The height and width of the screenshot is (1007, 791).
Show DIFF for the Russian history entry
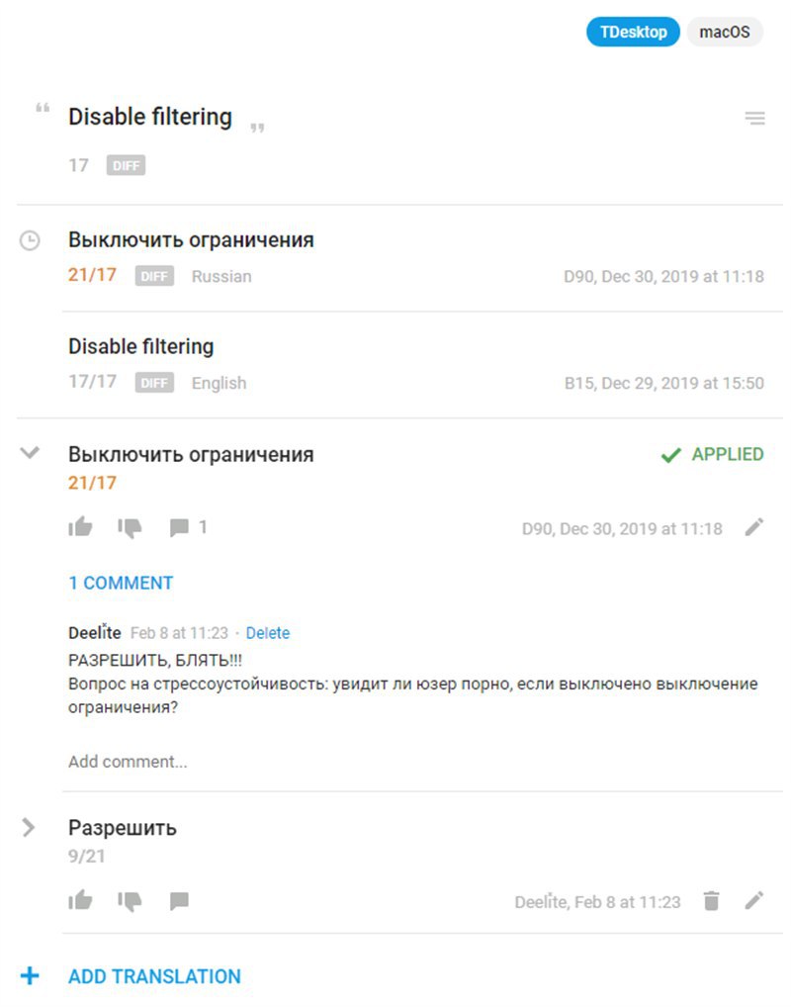click(x=154, y=276)
